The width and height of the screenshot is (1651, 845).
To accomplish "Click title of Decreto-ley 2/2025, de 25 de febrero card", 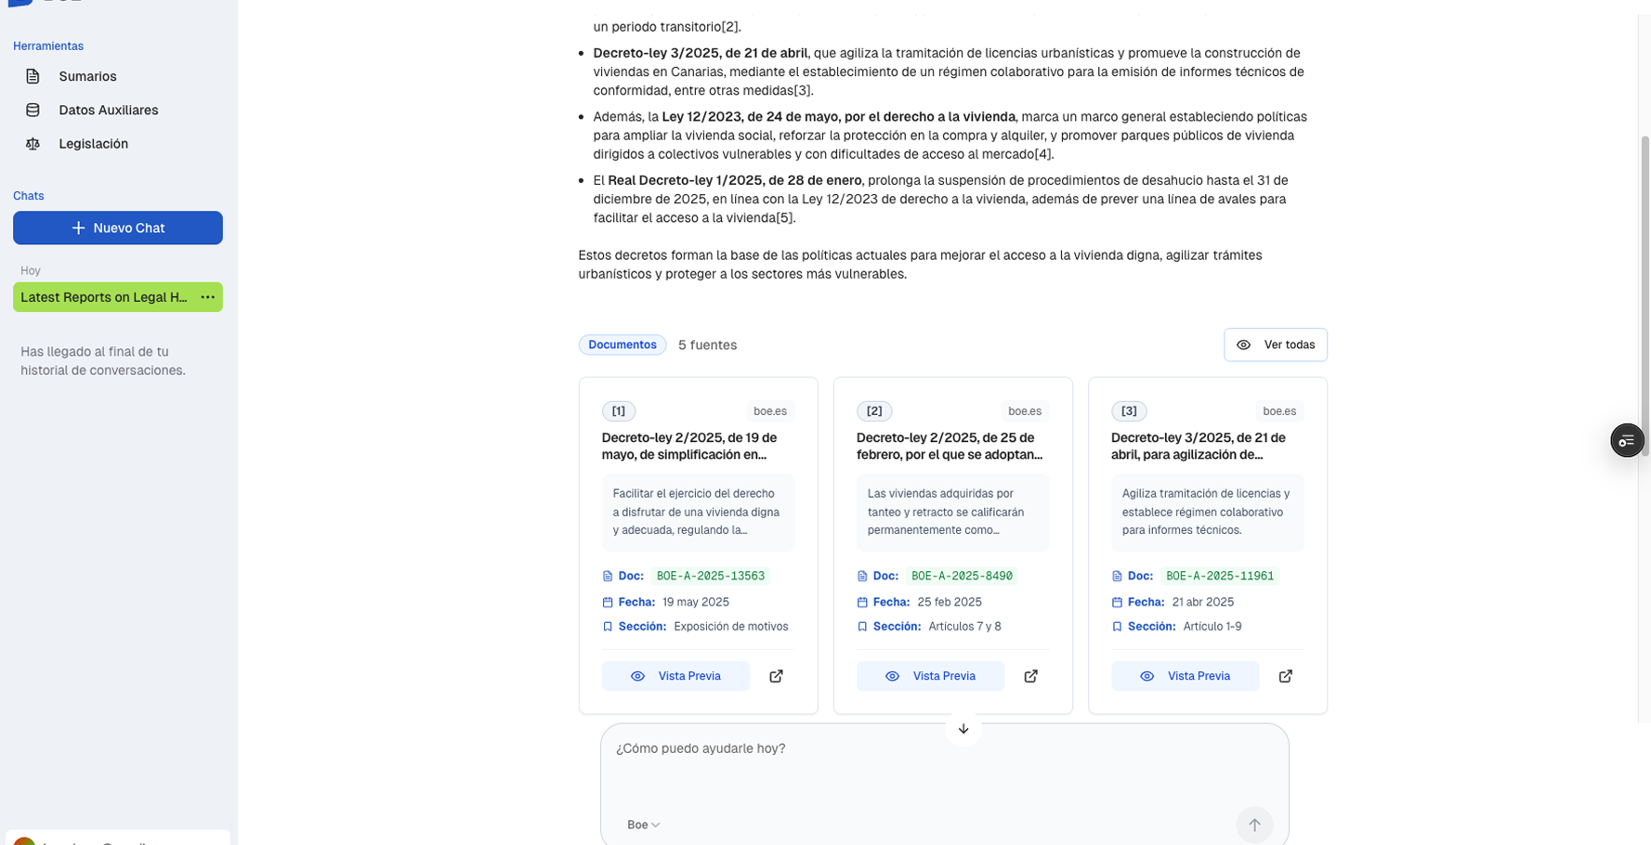I will coord(950,446).
